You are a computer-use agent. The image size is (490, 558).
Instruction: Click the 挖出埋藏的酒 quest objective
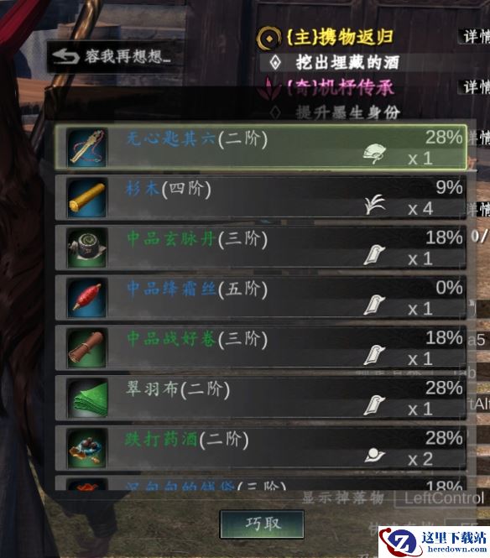pyautogui.click(x=347, y=63)
